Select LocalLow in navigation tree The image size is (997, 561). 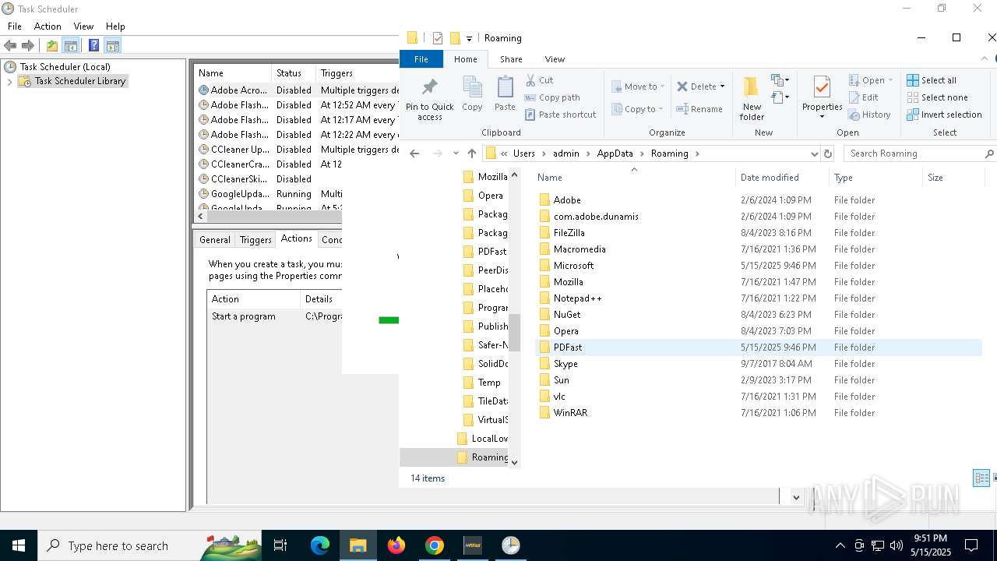[x=483, y=439]
